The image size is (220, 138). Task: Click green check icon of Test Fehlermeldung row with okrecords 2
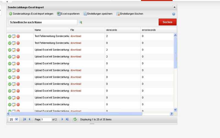pyautogui.click(x=10, y=36)
